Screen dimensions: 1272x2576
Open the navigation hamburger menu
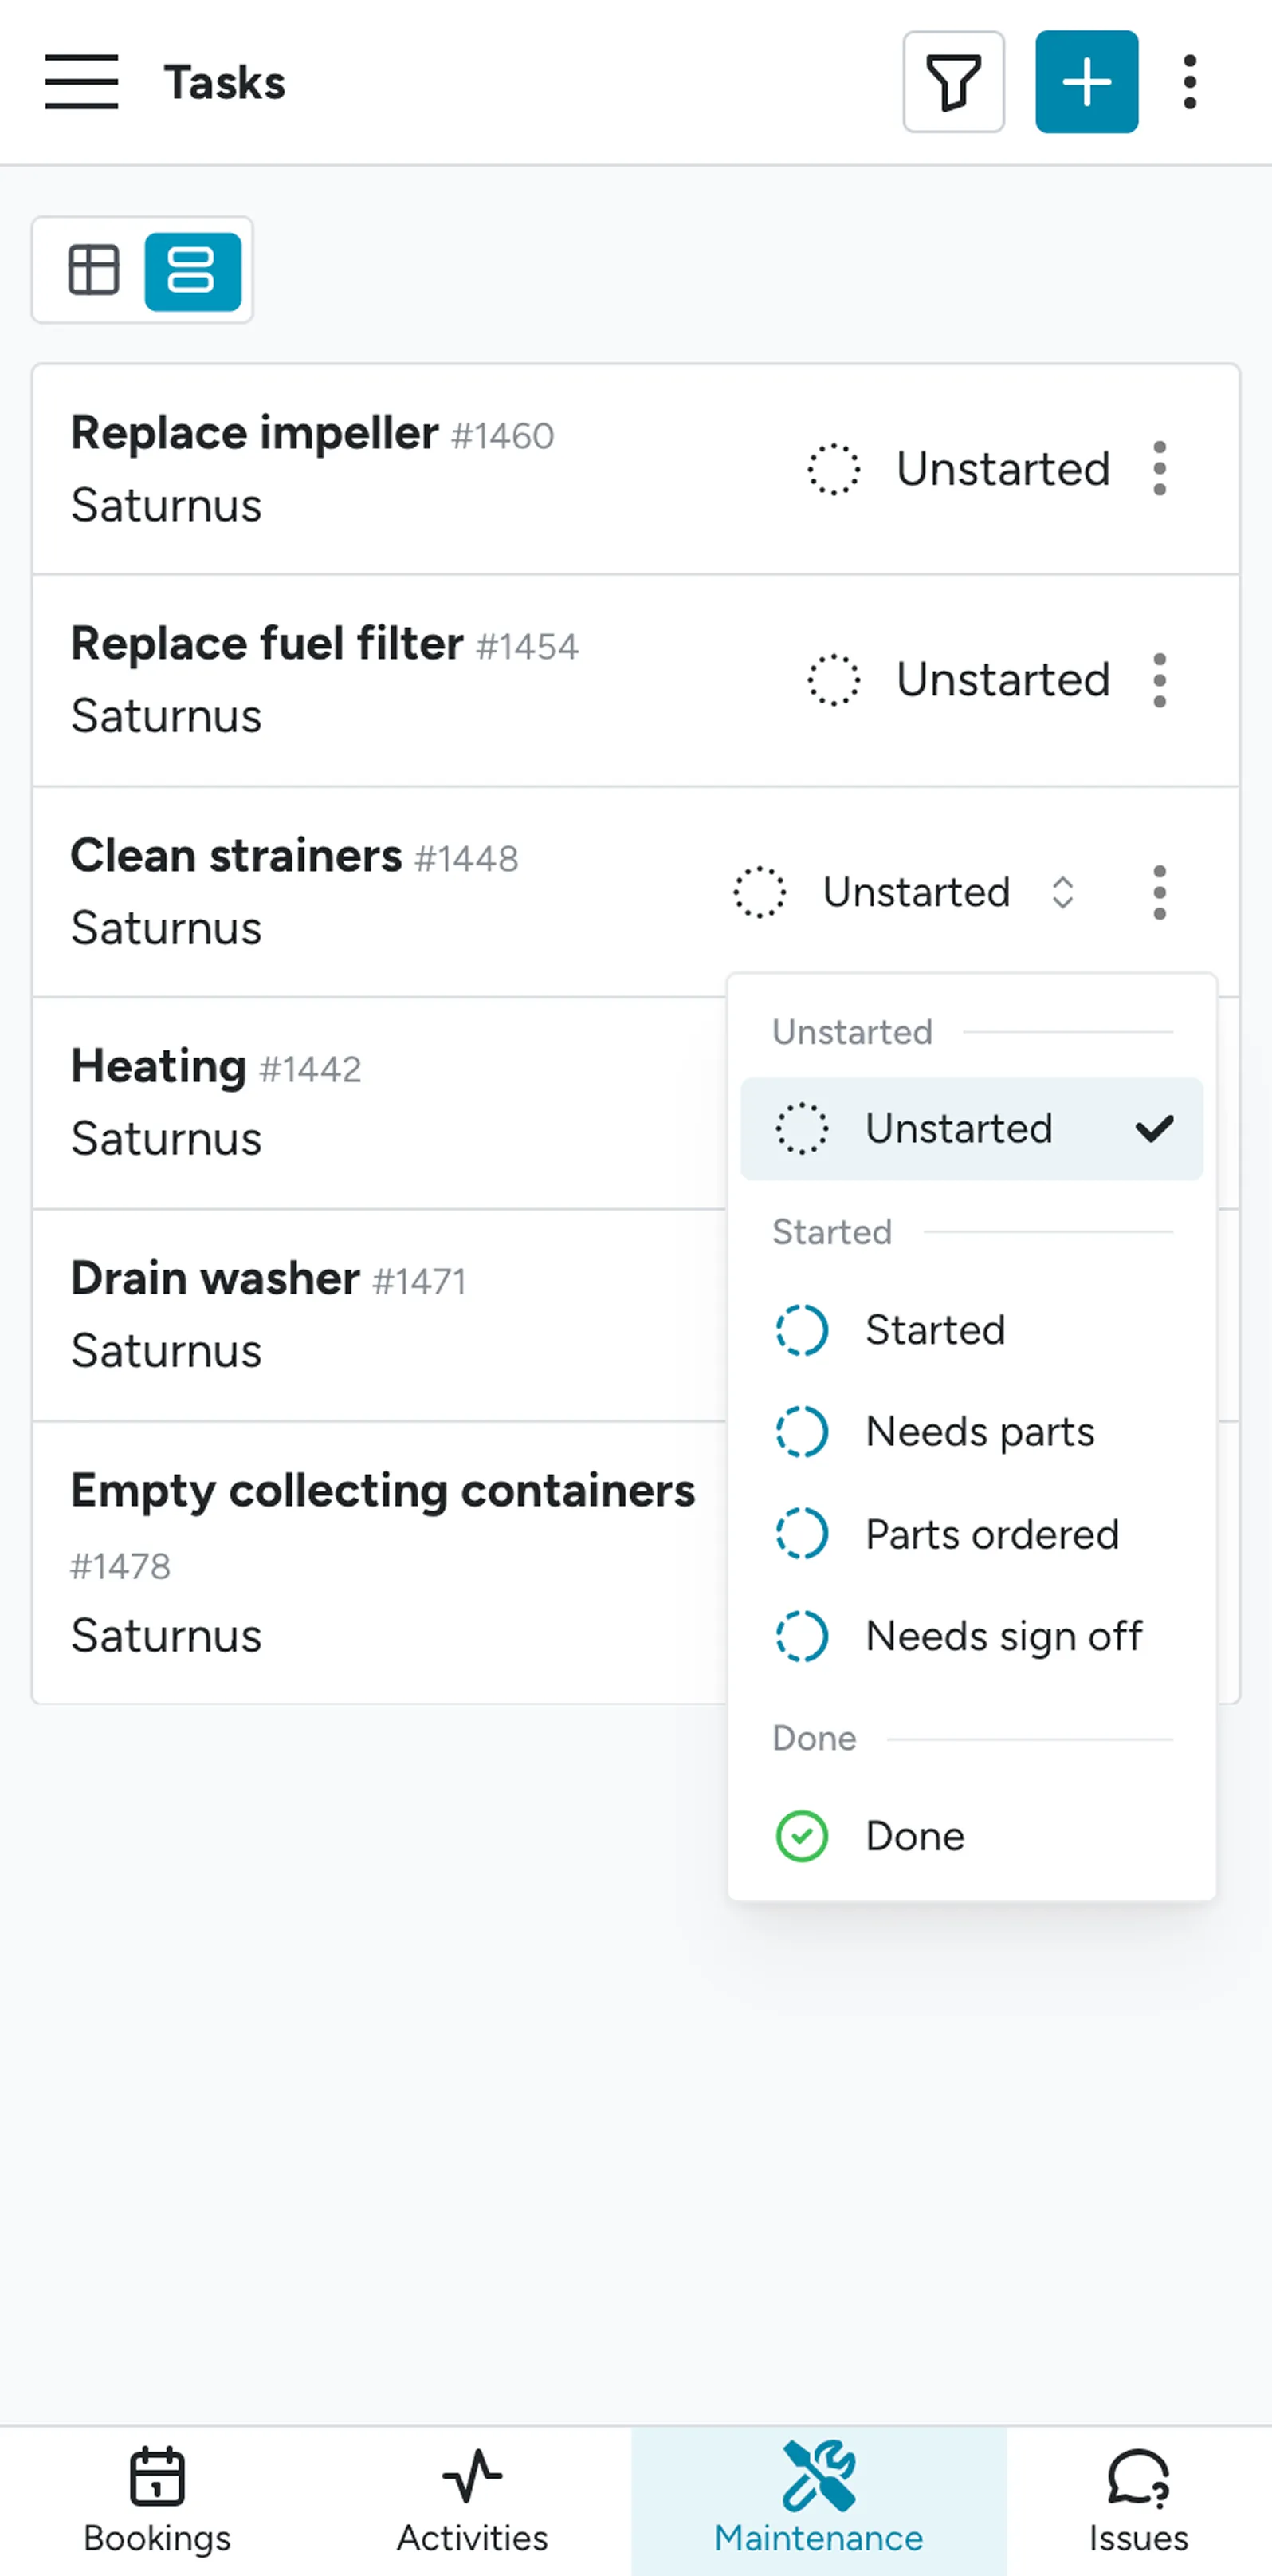tap(81, 83)
